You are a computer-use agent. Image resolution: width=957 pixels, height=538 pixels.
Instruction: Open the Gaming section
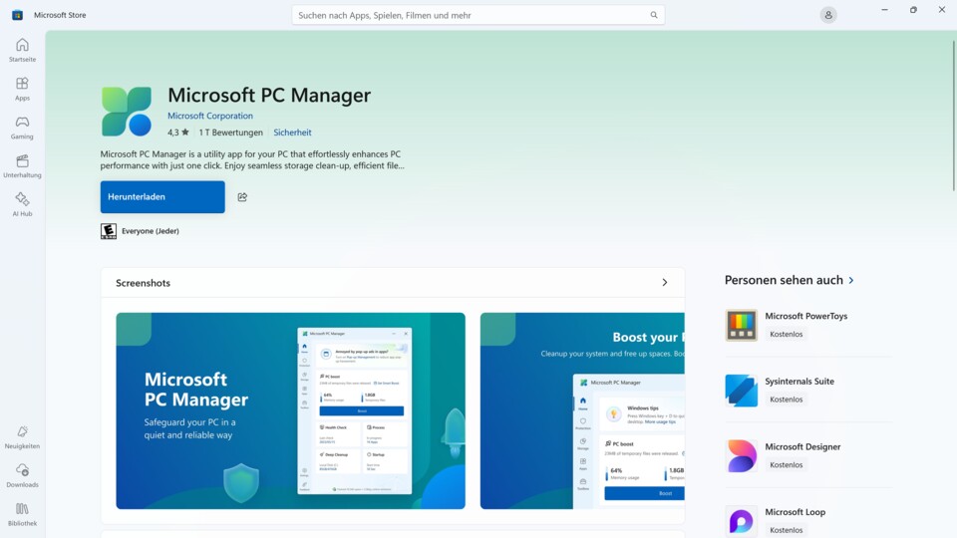(22, 128)
